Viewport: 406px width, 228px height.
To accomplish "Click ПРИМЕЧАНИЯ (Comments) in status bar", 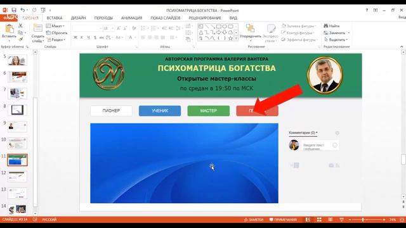I will (283, 220).
